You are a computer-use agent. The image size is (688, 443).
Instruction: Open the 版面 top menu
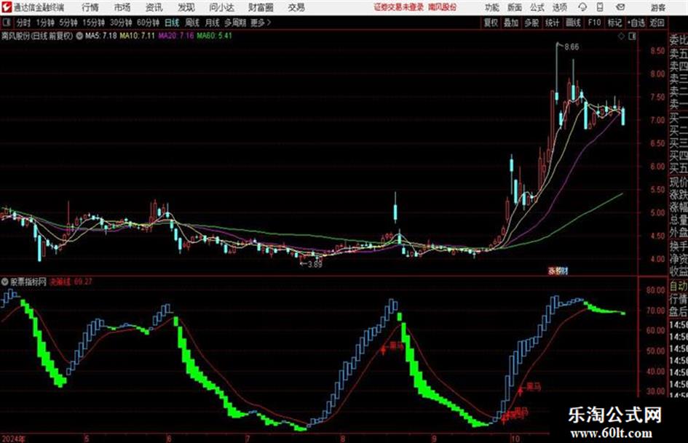coord(515,7)
